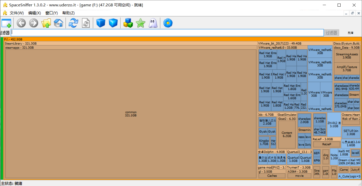Go back using the left arrow icon
The image size is (362, 186).
[21, 23]
